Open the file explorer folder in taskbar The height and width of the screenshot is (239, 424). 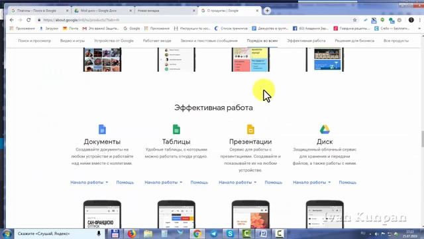[x=148, y=234]
